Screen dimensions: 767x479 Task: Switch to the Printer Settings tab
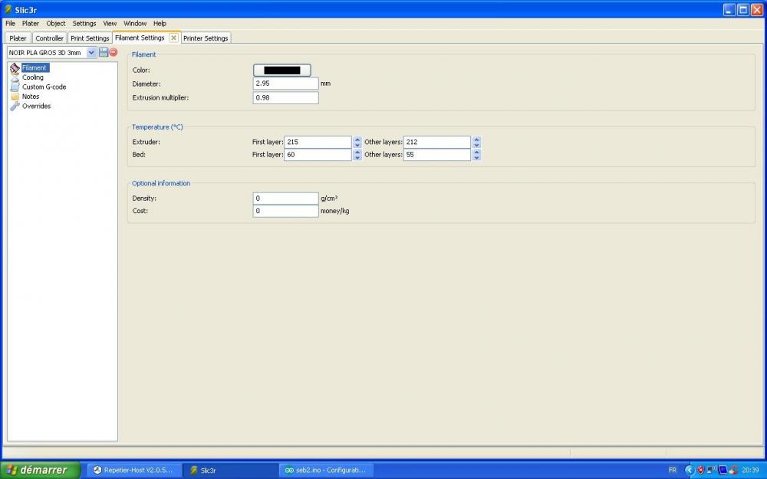click(x=206, y=38)
